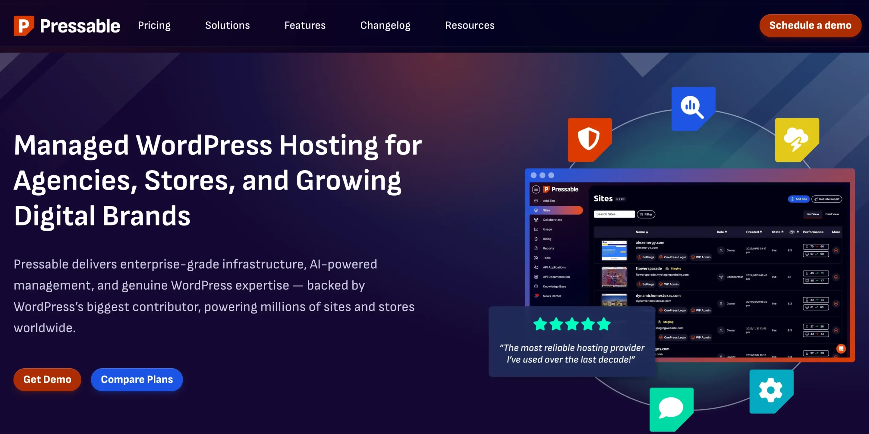The width and height of the screenshot is (869, 434).
Task: Switch to the List View tab
Action: (x=813, y=214)
